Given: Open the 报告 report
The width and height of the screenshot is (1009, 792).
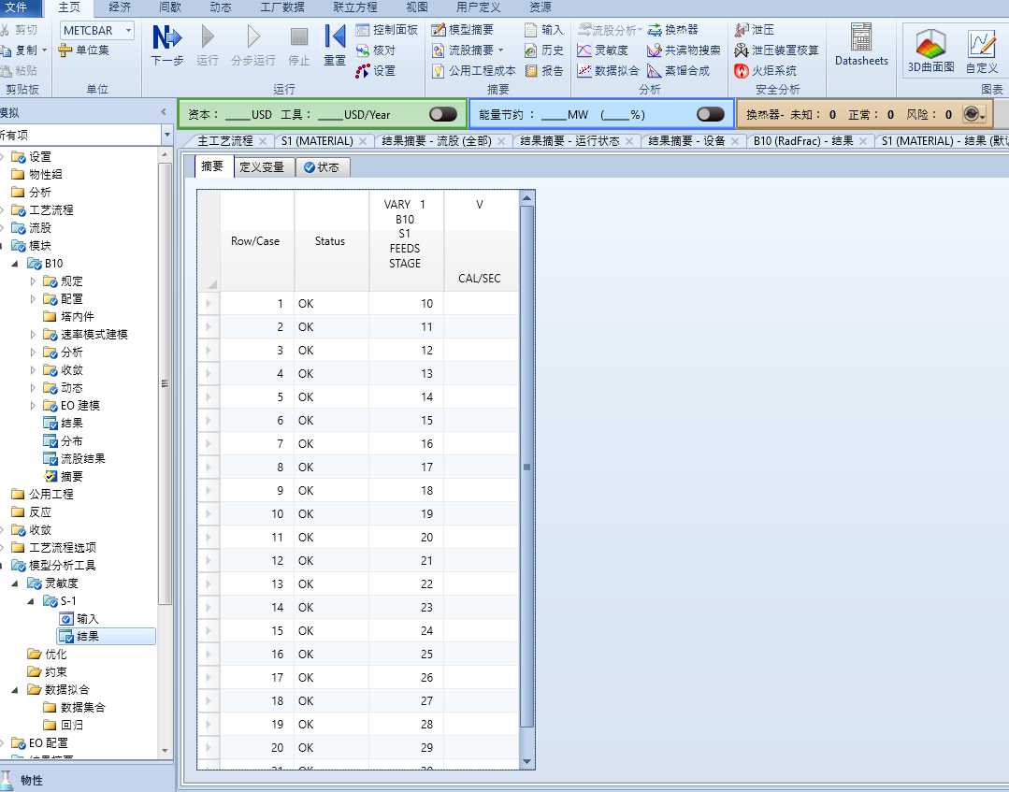Looking at the screenshot, I should pos(543,71).
